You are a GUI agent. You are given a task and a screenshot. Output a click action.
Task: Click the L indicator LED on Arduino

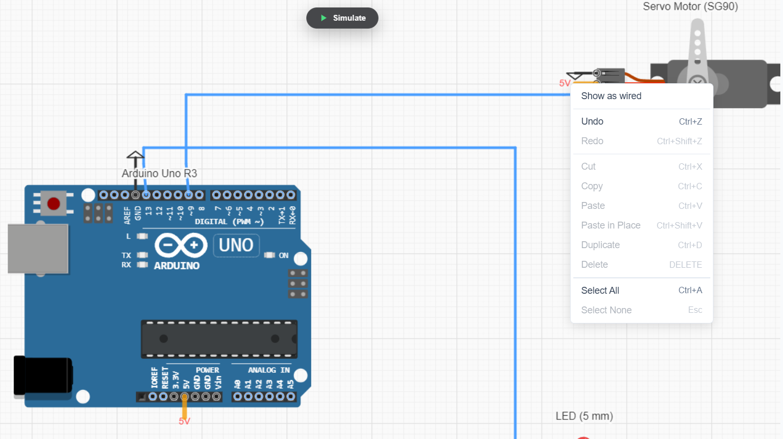(x=142, y=236)
